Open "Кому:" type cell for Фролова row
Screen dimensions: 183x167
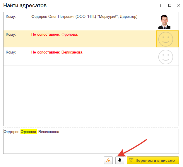[x=11, y=35]
